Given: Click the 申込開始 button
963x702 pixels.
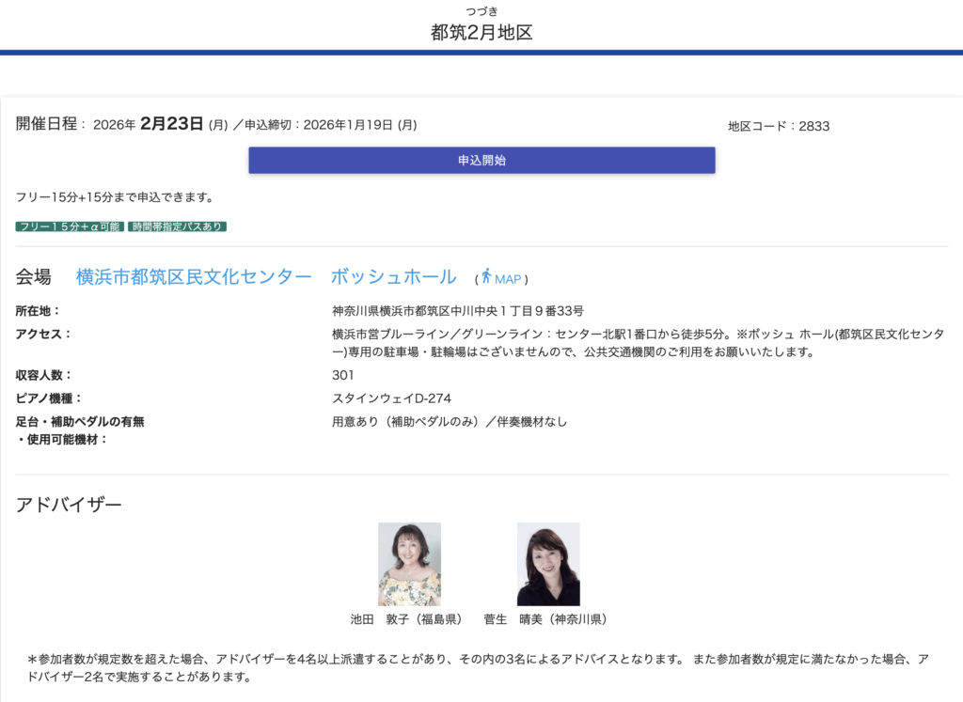Looking at the screenshot, I should pyautogui.click(x=481, y=161).
